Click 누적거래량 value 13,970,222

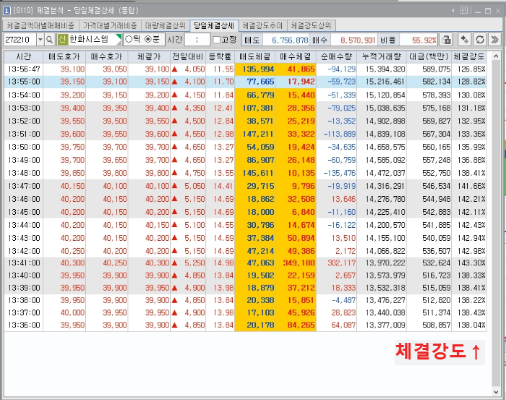pos(385,263)
